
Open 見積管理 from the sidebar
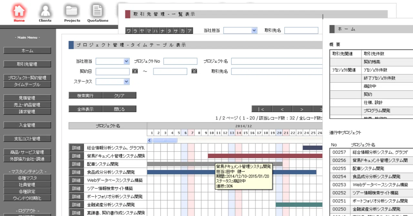pyautogui.click(x=27, y=98)
